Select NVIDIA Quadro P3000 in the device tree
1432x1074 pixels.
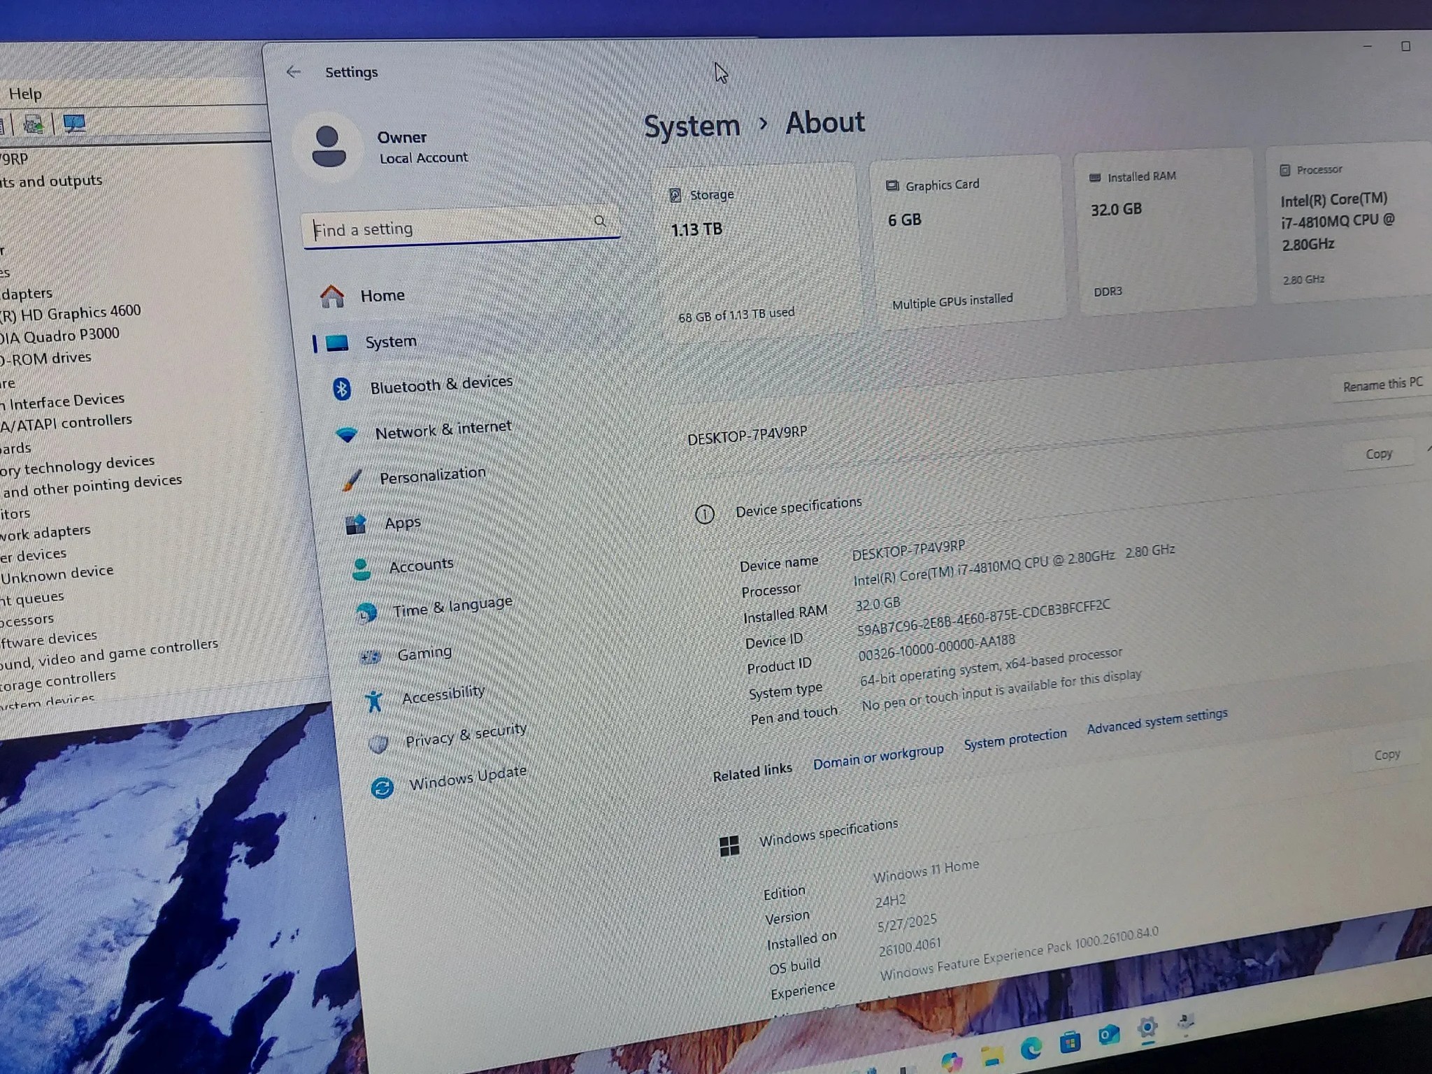click(x=62, y=336)
